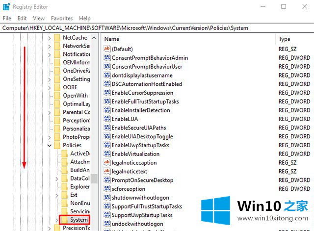Expand the OOBE tree node

tap(50, 87)
